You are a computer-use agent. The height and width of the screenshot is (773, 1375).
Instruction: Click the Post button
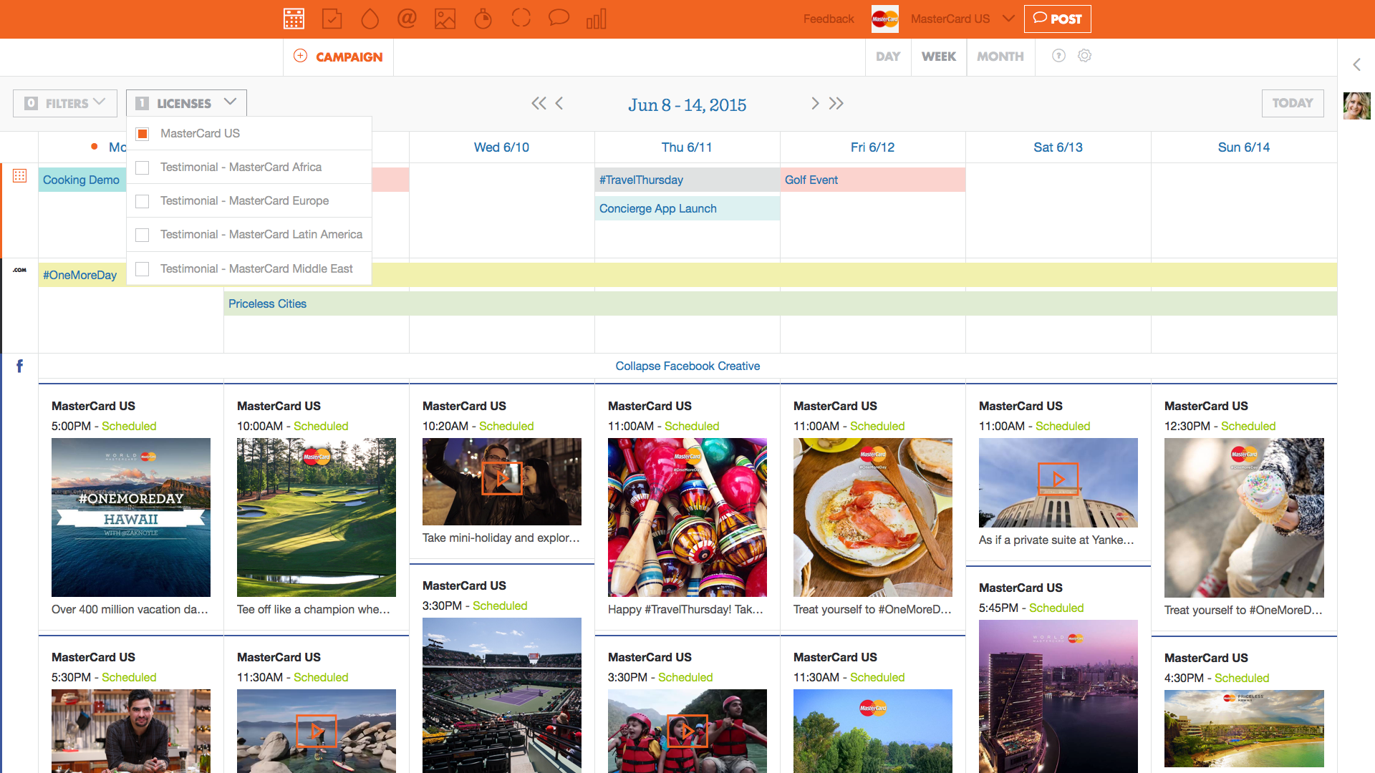(1057, 19)
